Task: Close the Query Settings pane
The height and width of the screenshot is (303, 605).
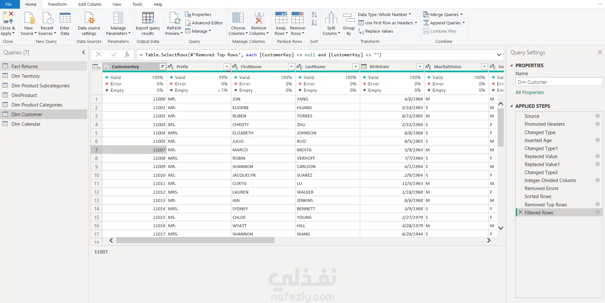Action: click(x=600, y=52)
